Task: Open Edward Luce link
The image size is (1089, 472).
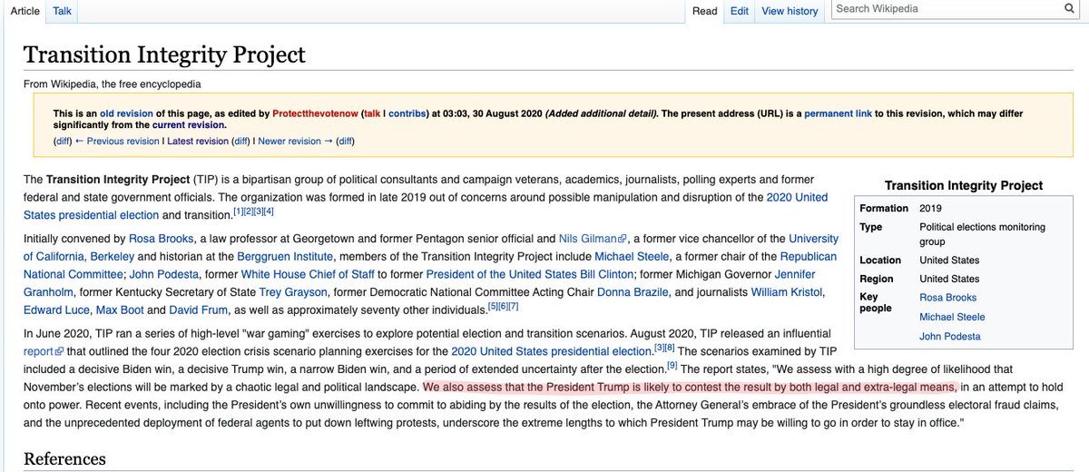Action: [x=55, y=310]
